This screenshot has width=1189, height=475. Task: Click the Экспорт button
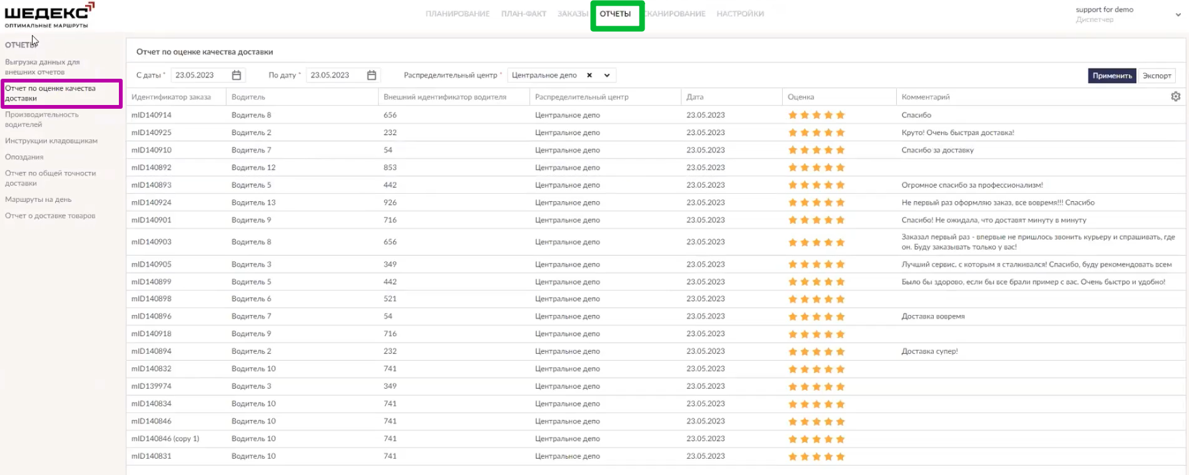(1156, 76)
